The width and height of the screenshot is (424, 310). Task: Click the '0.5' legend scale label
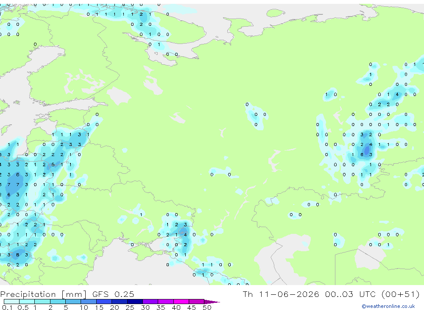[23, 307]
